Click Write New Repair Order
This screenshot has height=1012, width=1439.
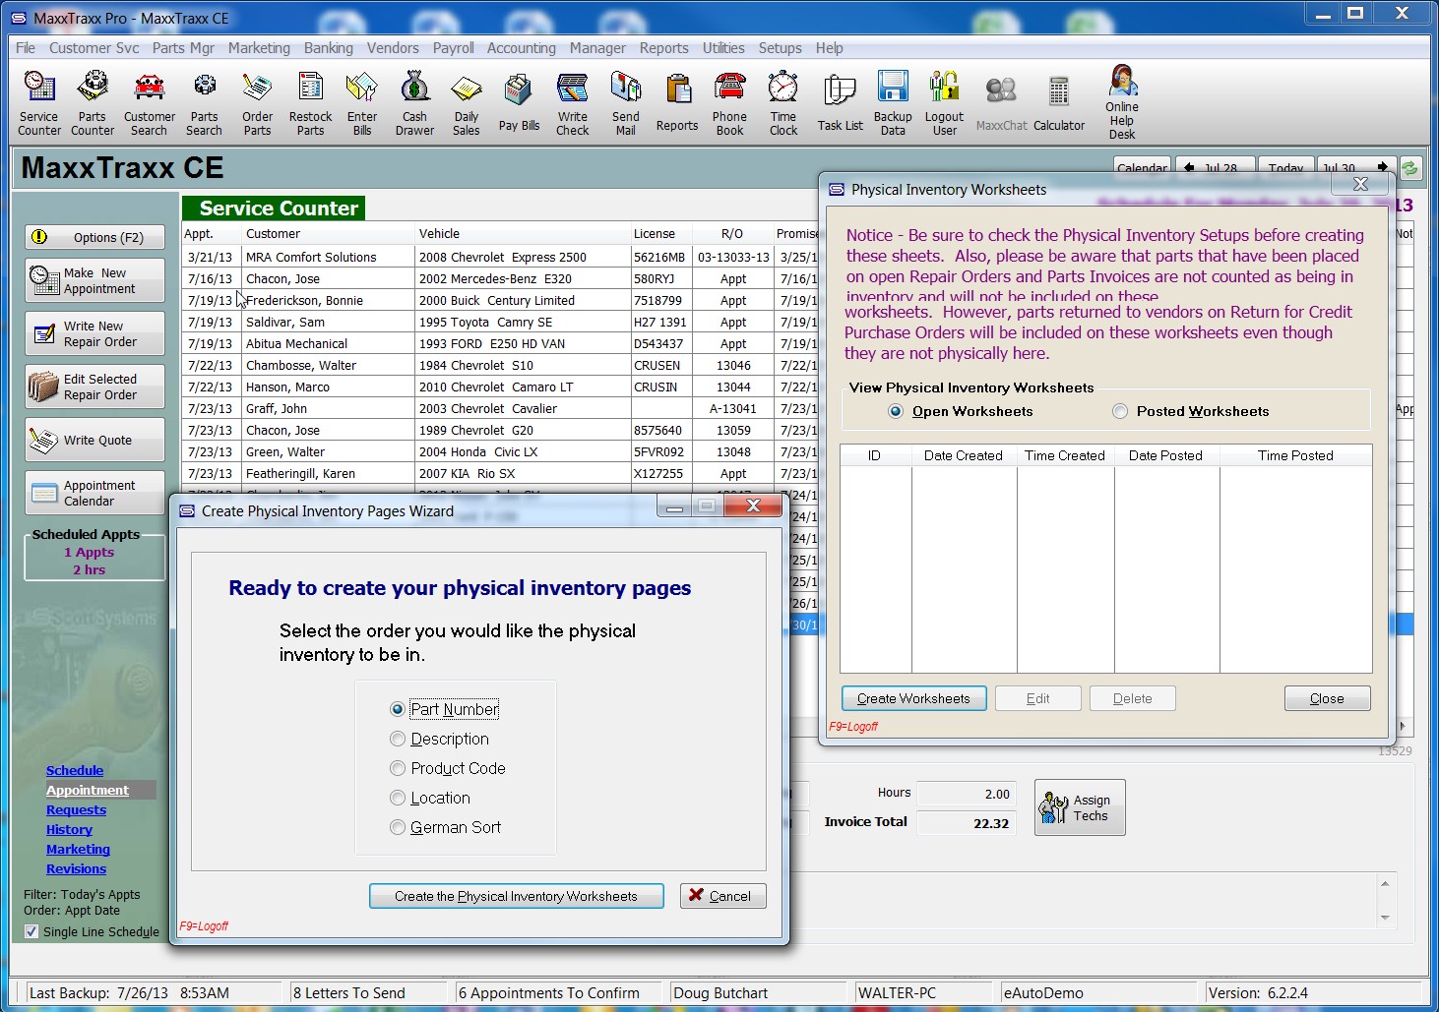(x=94, y=333)
